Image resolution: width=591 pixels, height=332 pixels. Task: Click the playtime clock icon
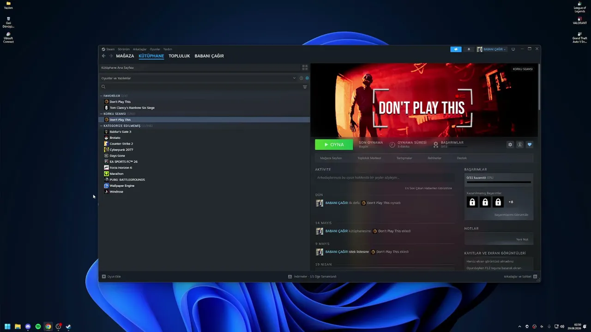tap(392, 144)
